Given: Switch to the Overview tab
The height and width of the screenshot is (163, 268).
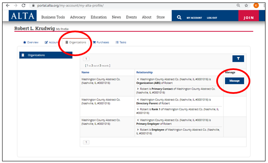Looking at the screenshot, I should pyautogui.click(x=31, y=42).
